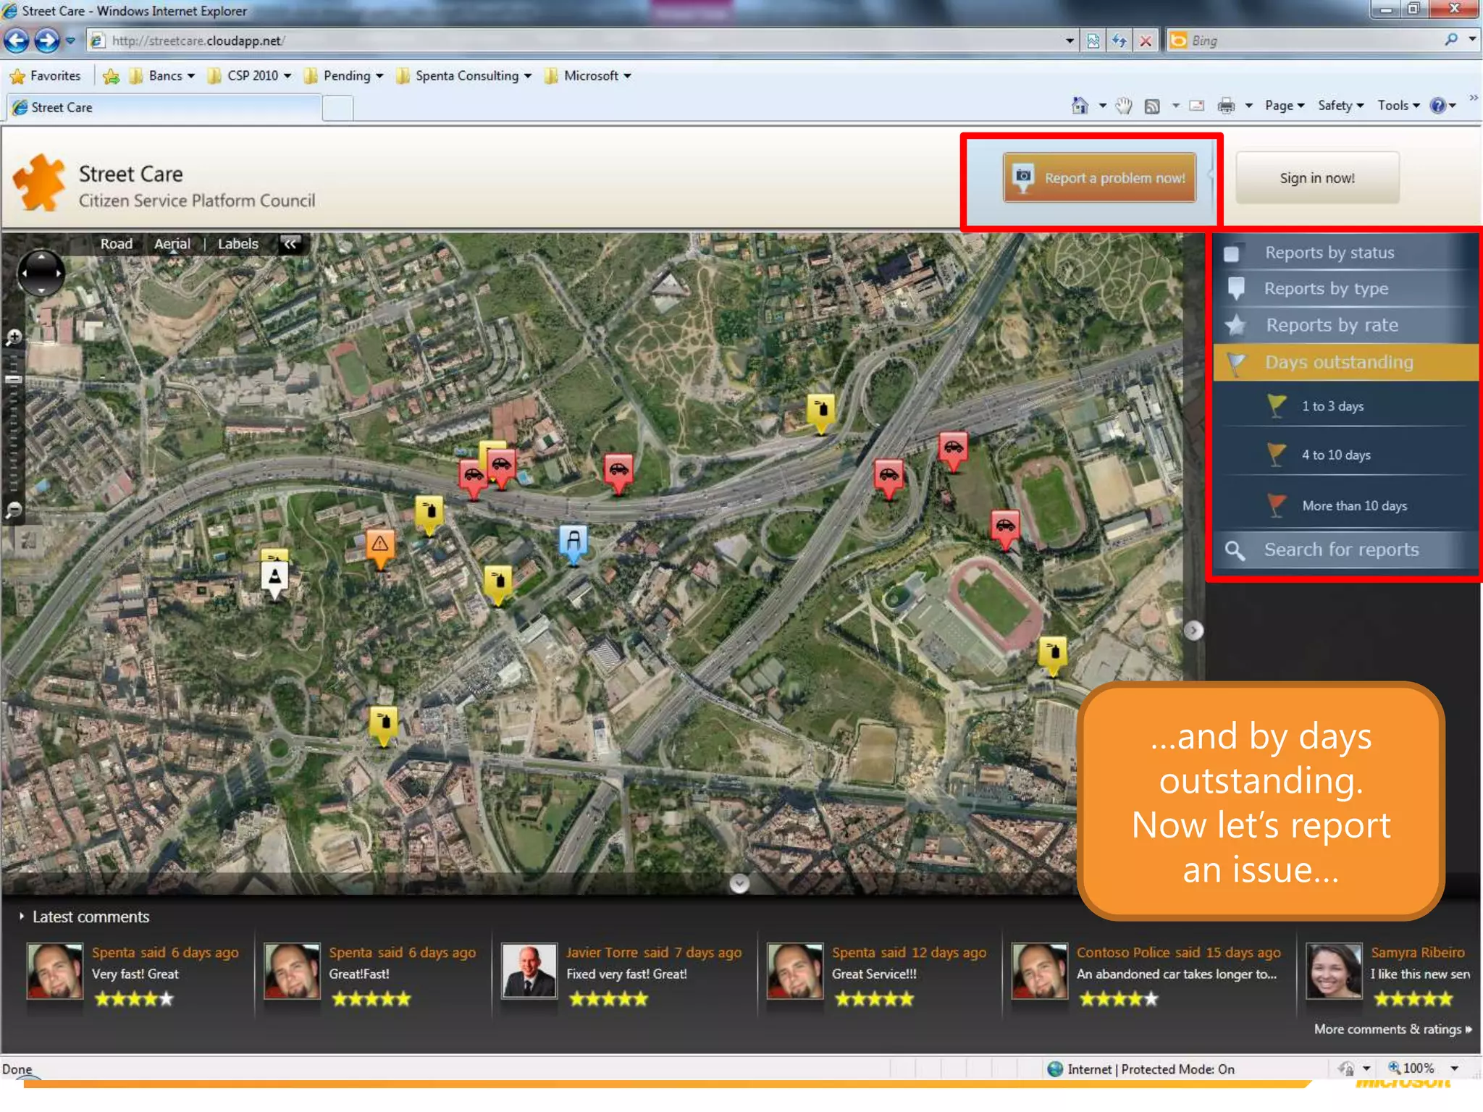Viewport: 1483px width, 1112px height.
Task: Click the Report a problem now button
Action: pos(1099,178)
